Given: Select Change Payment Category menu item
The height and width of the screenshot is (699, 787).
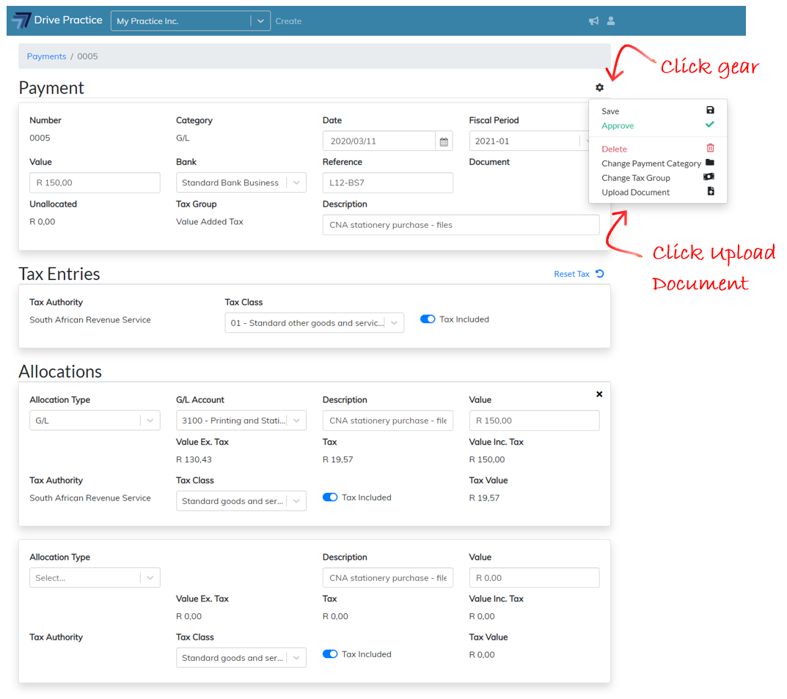Looking at the screenshot, I should click(x=651, y=163).
